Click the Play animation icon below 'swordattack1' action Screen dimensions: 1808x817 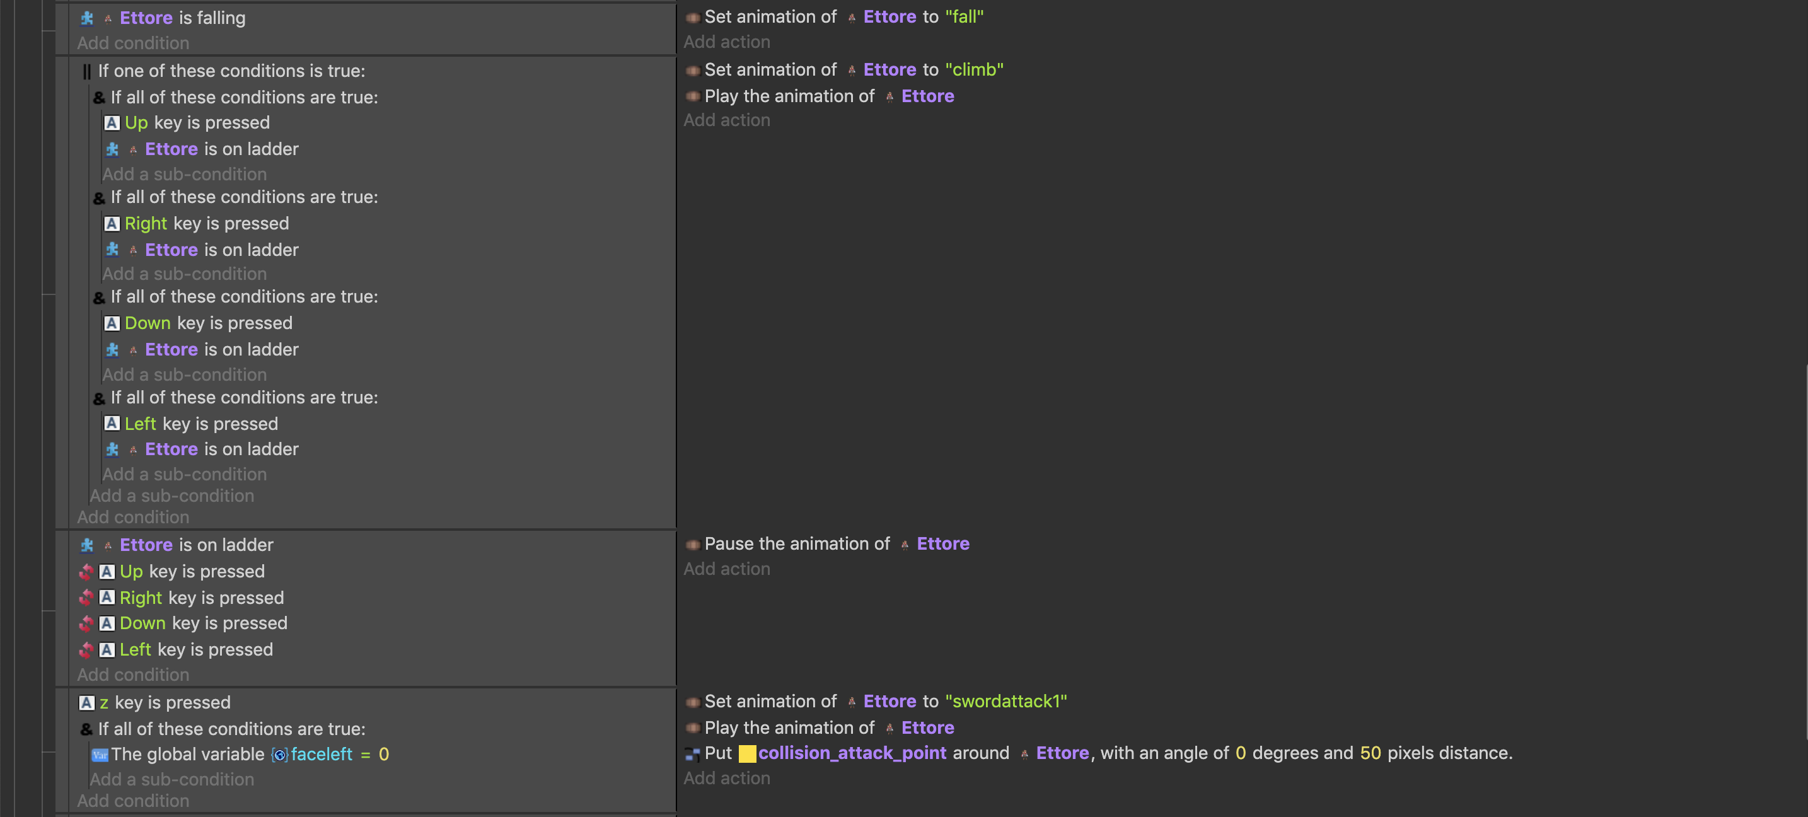click(x=693, y=728)
